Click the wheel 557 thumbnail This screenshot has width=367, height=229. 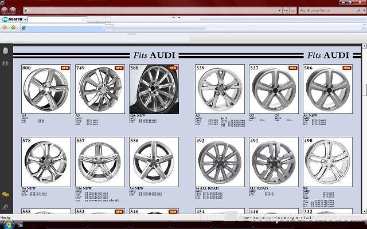pos(100,162)
